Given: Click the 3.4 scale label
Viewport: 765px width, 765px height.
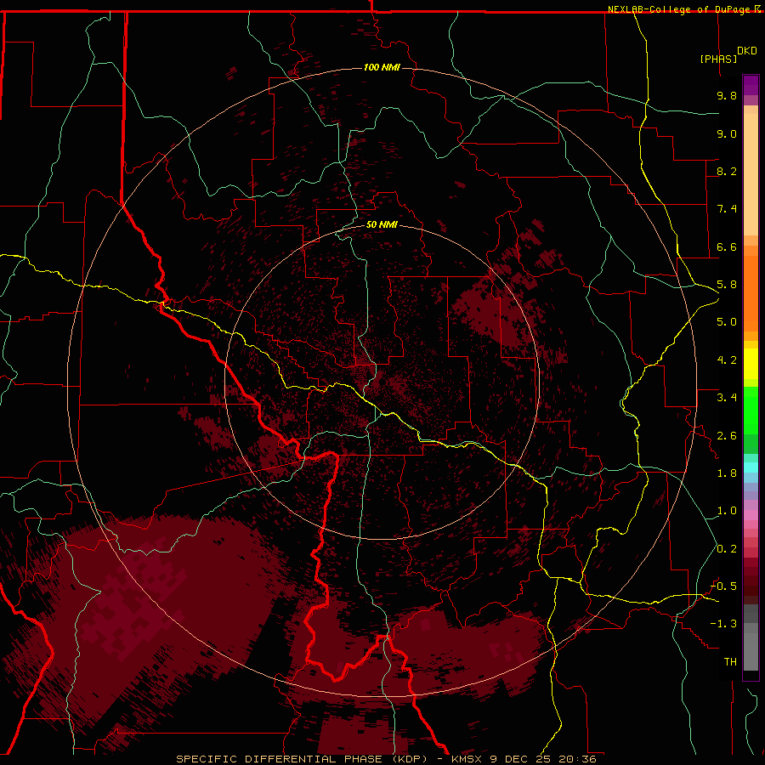Looking at the screenshot, I should pos(727,398).
